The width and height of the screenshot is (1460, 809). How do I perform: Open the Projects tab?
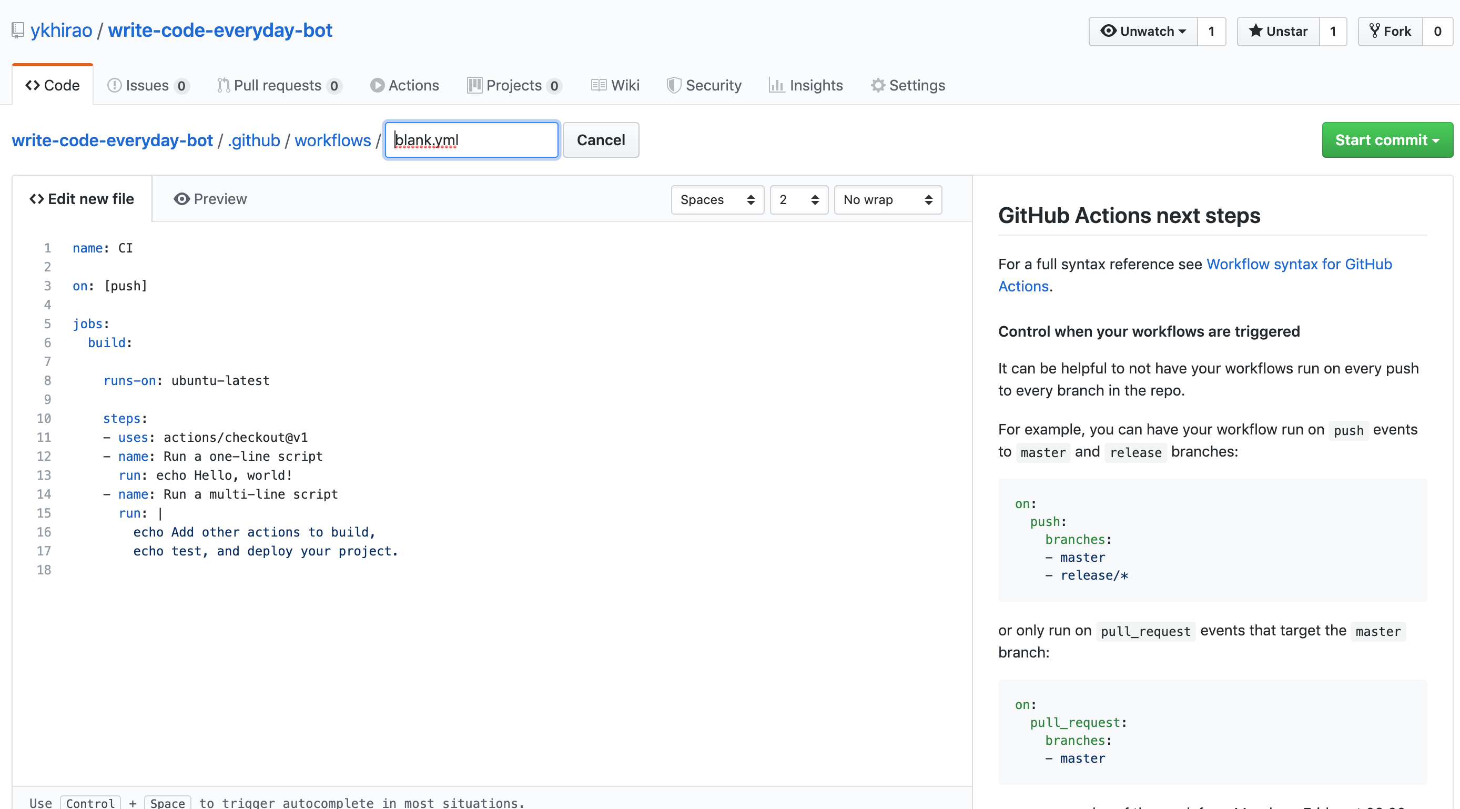(x=514, y=85)
